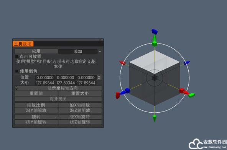The width and height of the screenshot is (227, 150).
Task: Switch to the 工具选项 tab
Action: (23, 44)
